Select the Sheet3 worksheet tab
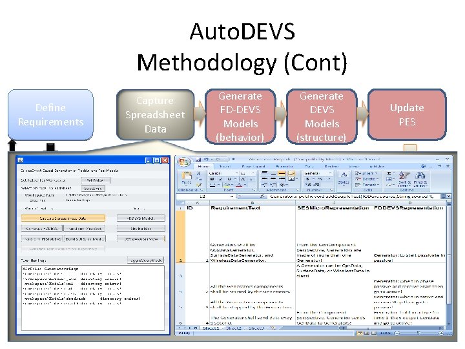This screenshot has width=465, height=349. pos(256,328)
